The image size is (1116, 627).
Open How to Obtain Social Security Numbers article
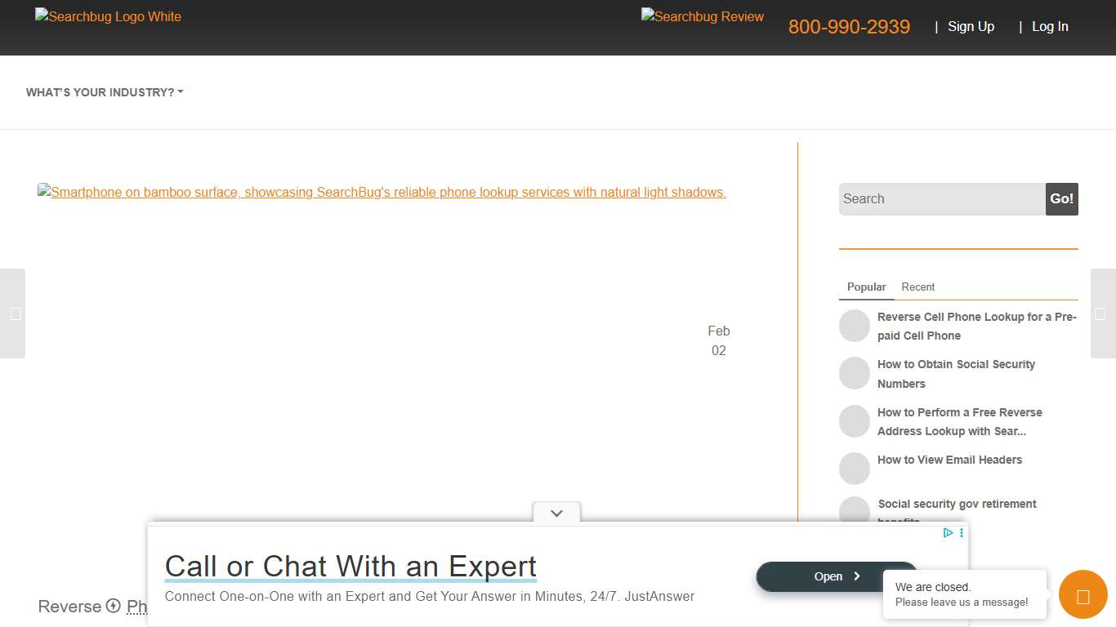tap(956, 374)
